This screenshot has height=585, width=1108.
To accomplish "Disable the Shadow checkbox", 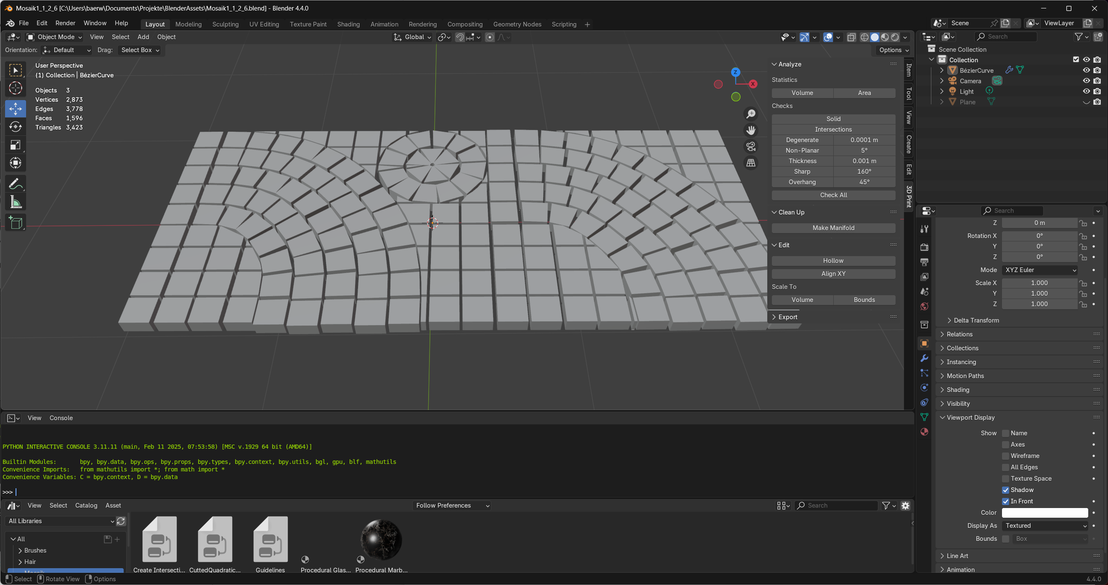I will point(1005,490).
